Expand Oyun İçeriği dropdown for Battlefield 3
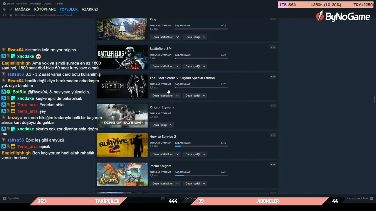 point(195,66)
